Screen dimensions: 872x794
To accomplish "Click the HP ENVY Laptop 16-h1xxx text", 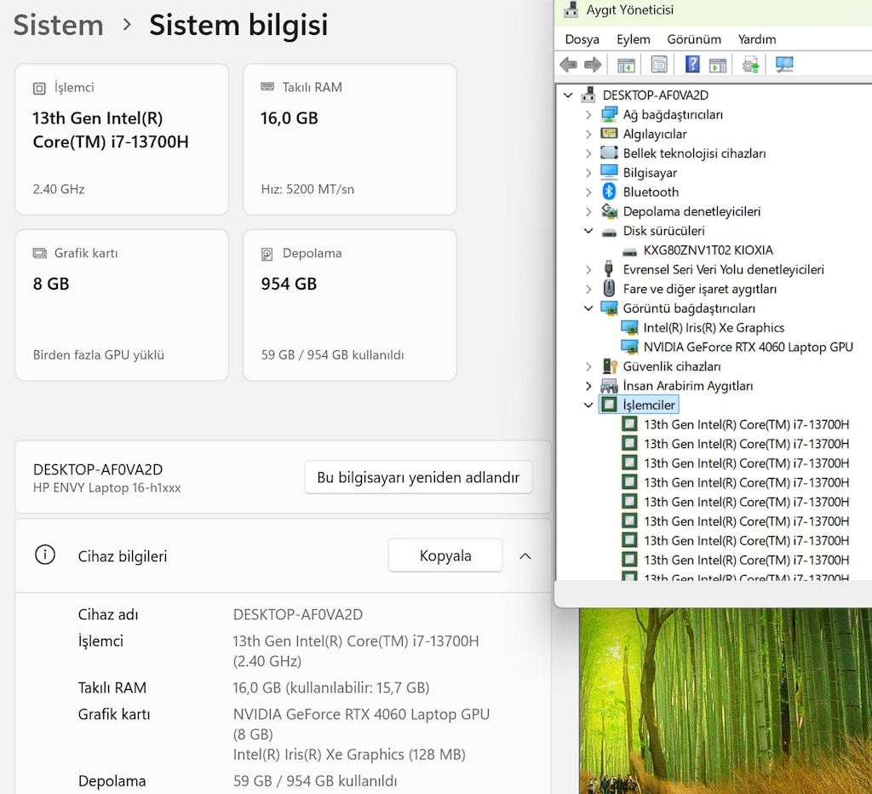I will [106, 487].
